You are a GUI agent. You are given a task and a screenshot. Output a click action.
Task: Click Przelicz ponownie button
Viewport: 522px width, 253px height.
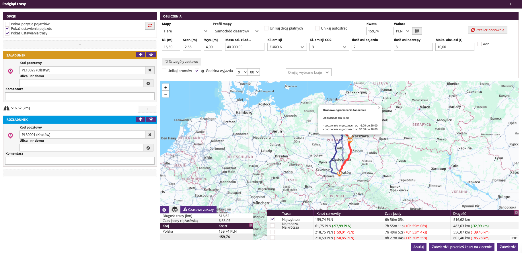488,30
